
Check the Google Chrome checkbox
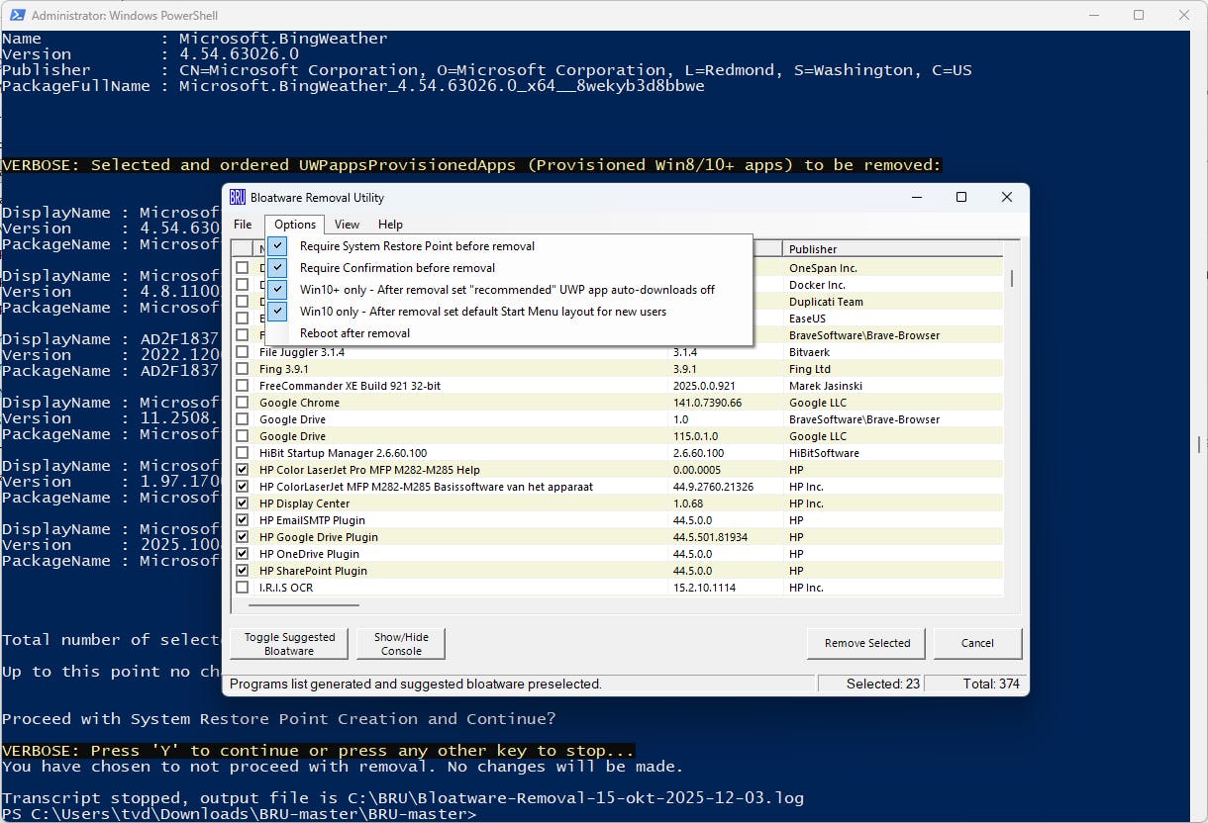tap(243, 403)
